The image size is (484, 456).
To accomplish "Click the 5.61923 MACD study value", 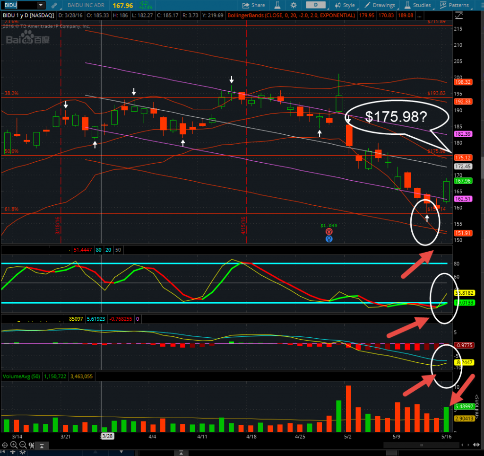I will tap(95, 319).
